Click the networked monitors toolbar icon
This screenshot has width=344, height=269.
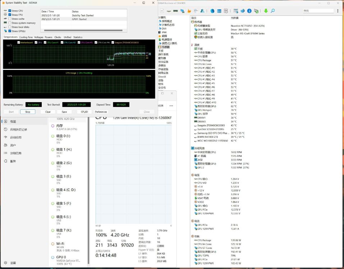click(182, 11)
